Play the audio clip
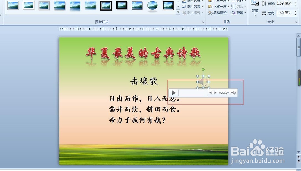Viewport: 301px width, 171px height. [x=174, y=93]
